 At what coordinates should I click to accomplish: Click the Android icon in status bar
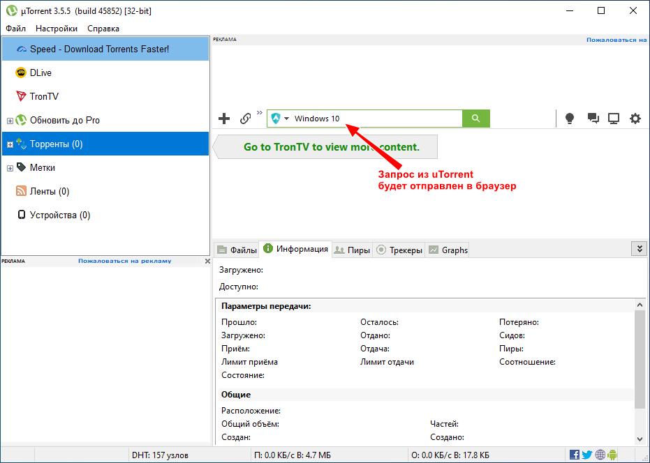point(612,455)
